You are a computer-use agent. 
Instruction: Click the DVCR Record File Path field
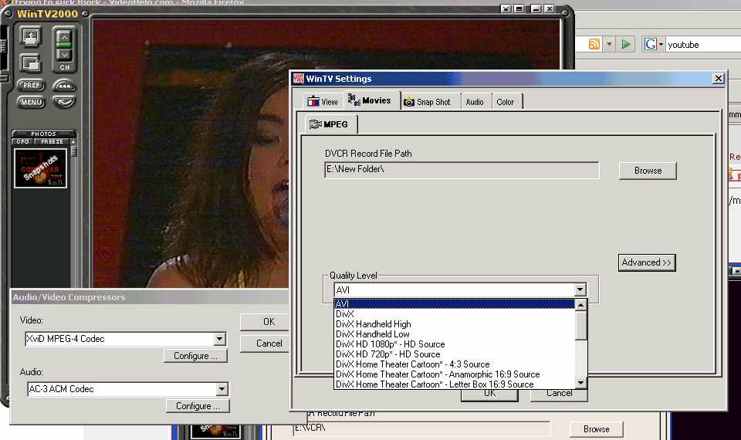[462, 170]
